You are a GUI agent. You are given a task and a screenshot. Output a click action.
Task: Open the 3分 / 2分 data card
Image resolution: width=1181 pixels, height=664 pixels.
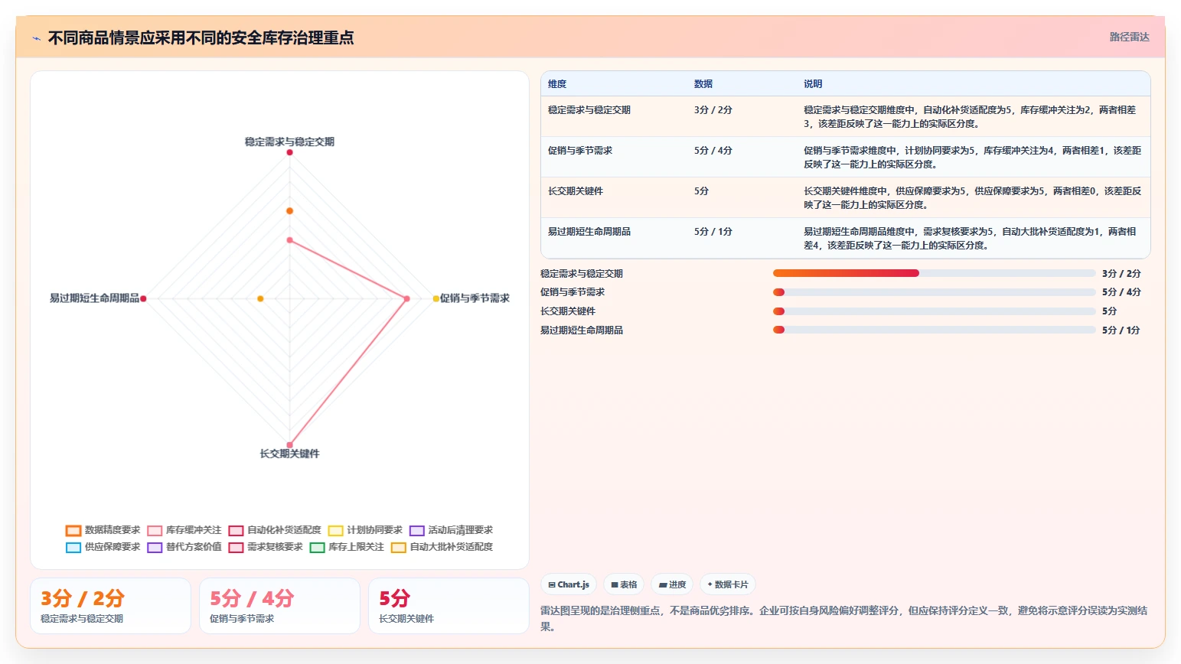(110, 606)
